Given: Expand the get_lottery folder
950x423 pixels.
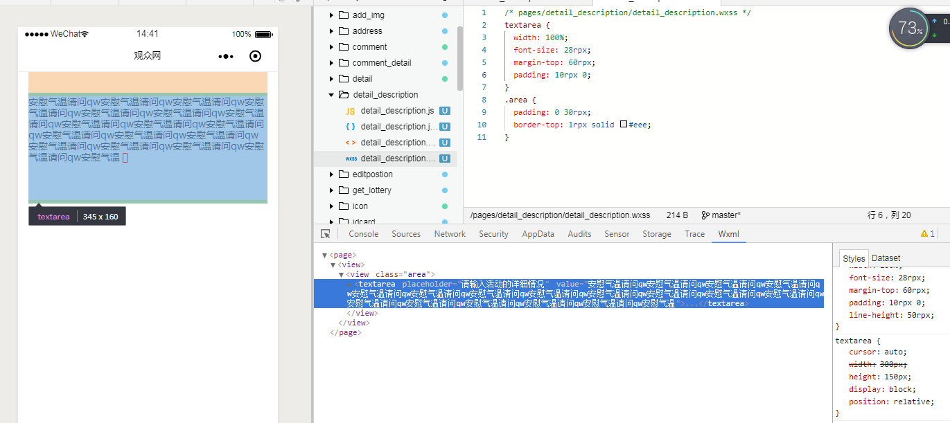Looking at the screenshot, I should point(331,190).
